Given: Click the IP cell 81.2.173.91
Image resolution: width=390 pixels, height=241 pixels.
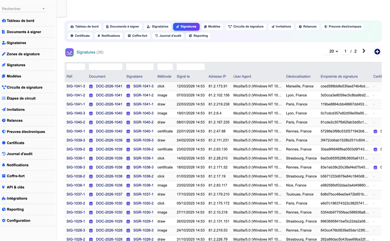Looking at the screenshot, I should point(218,86).
